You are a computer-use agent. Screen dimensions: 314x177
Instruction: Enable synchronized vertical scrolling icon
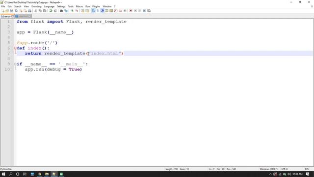click(82, 11)
